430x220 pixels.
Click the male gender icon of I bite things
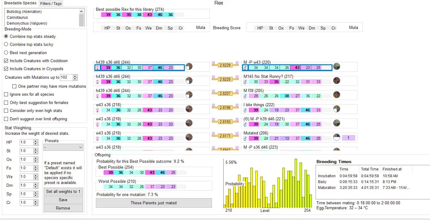click(x=245, y=110)
